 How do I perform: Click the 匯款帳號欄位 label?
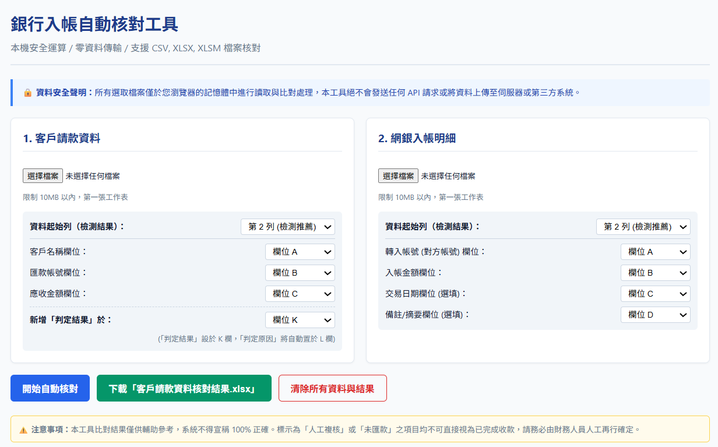point(58,273)
